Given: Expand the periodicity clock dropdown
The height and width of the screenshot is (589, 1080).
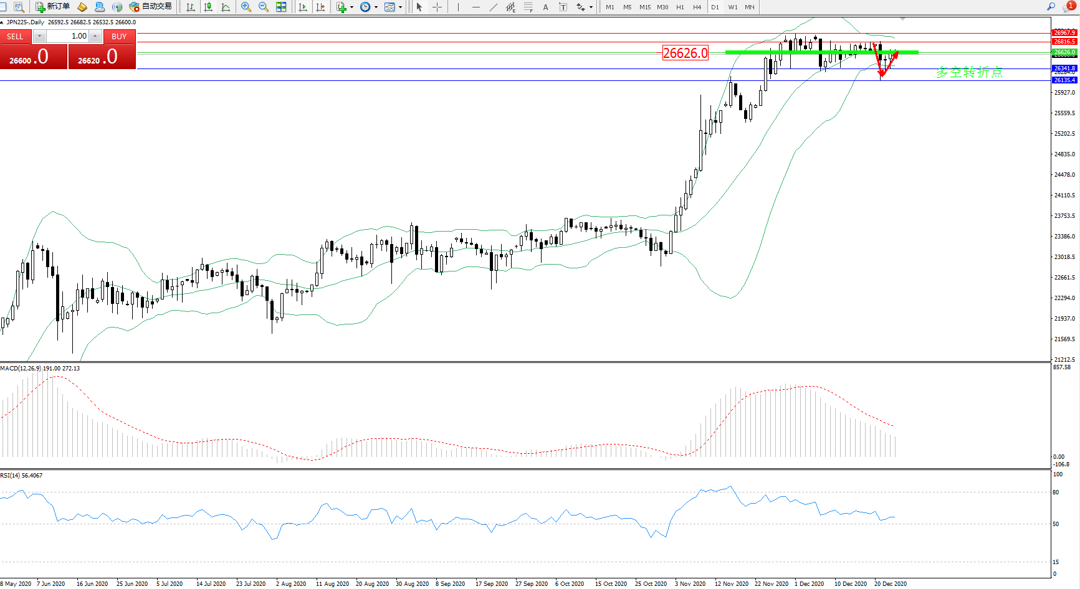Looking at the screenshot, I should pos(376,7).
